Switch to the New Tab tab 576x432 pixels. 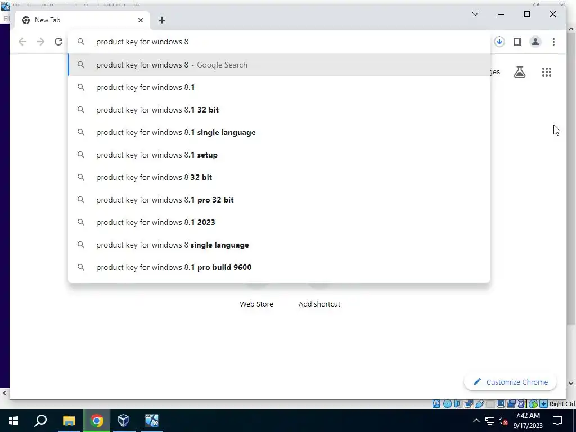click(82, 20)
